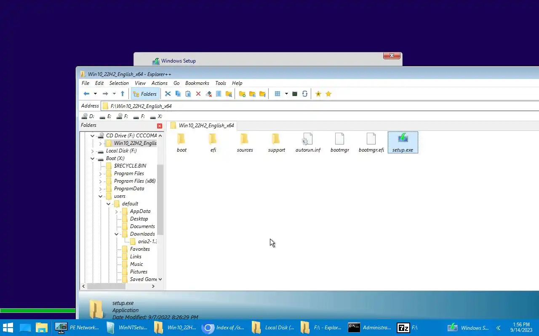The height and width of the screenshot is (336, 539).
Task: Open the Tools menu
Action: click(221, 83)
